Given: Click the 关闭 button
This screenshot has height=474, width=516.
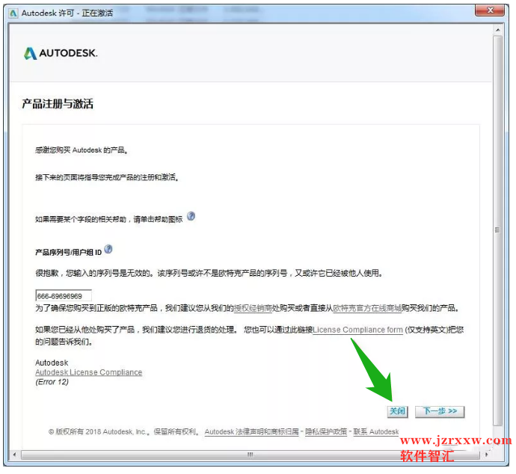Looking at the screenshot, I should tap(398, 411).
